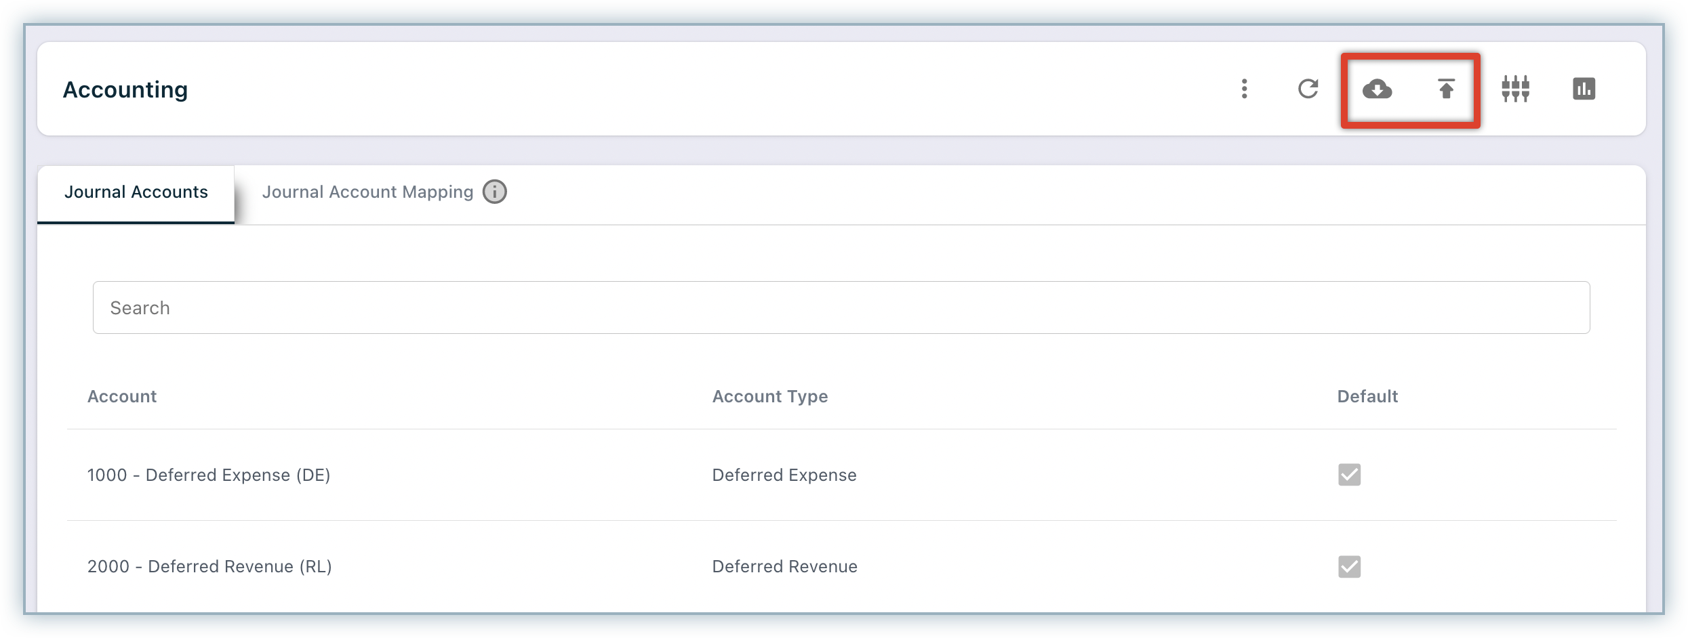1688x638 pixels.
Task: Toggle Default checkbox for Deferred Expense row
Action: coord(1349,475)
